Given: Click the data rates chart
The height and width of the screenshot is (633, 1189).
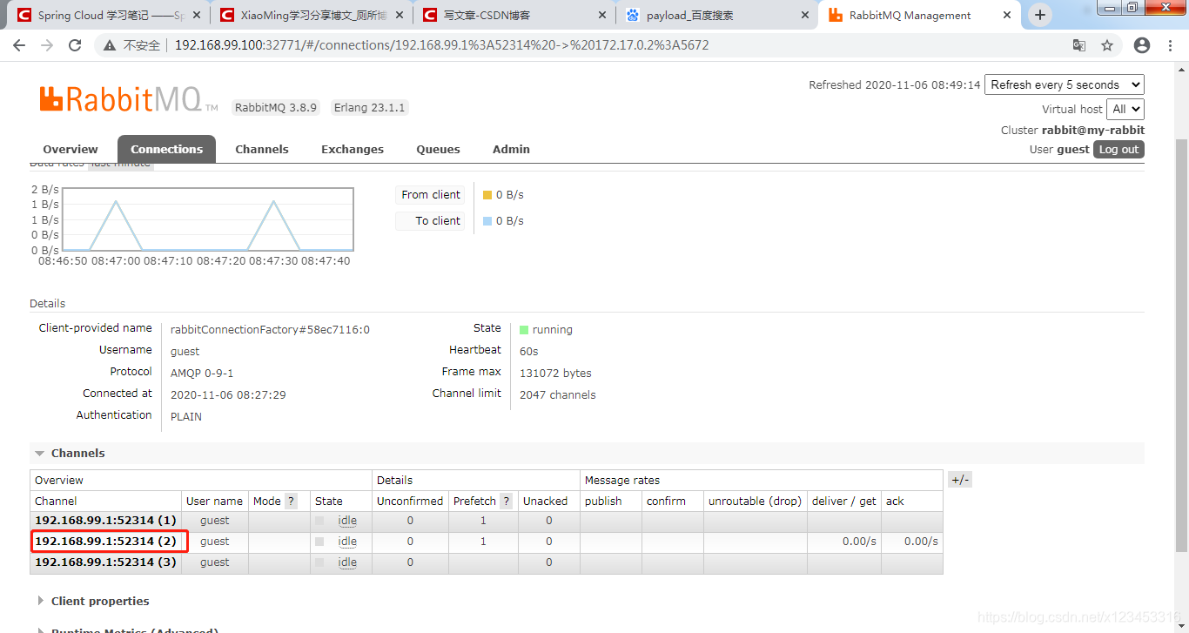Looking at the screenshot, I should pos(208,219).
